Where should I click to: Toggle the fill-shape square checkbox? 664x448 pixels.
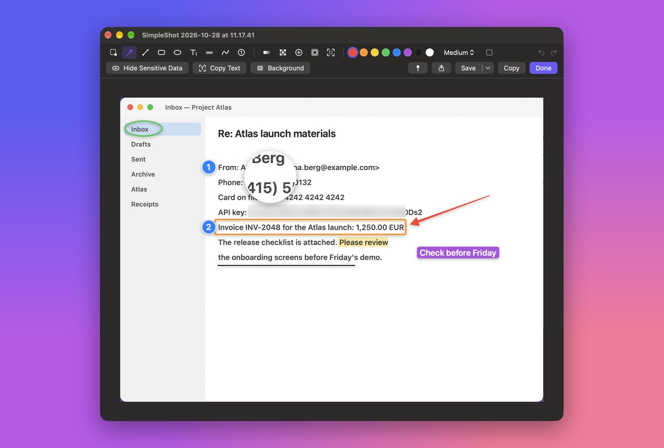pyautogui.click(x=489, y=52)
